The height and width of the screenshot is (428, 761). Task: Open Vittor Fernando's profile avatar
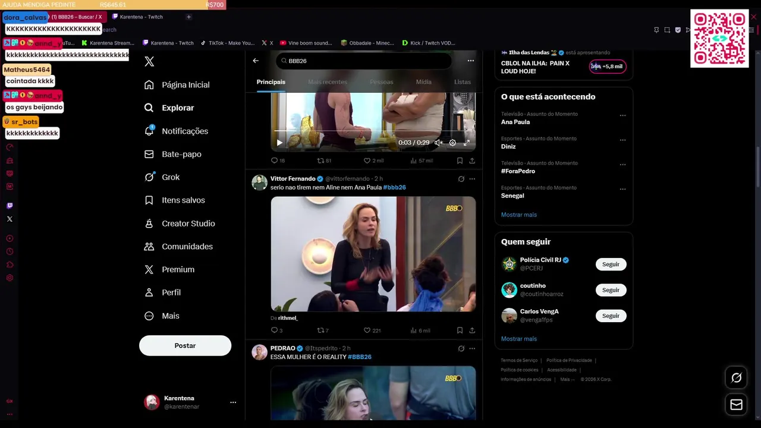tap(259, 182)
